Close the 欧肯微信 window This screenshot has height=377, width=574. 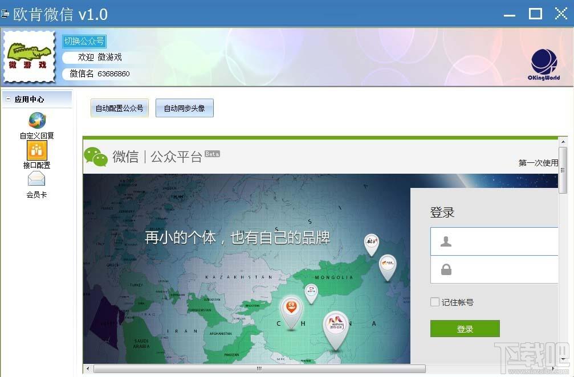click(x=561, y=14)
